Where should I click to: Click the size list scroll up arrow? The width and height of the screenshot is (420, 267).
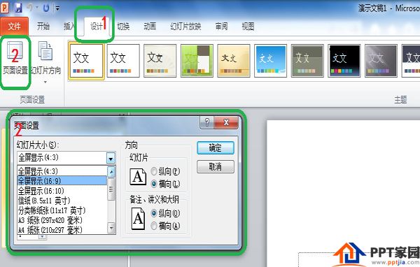click(x=111, y=171)
